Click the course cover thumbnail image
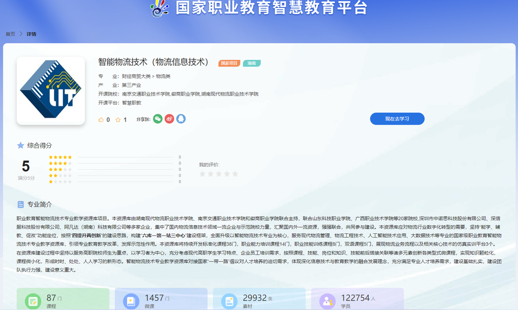The width and height of the screenshot is (518, 310). point(51,91)
